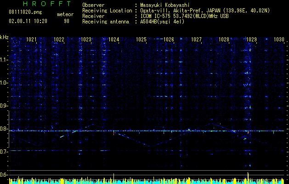Click the 1.0 frequency axis label
The width and height of the screenshot is (289, 184).
pos(4,83)
